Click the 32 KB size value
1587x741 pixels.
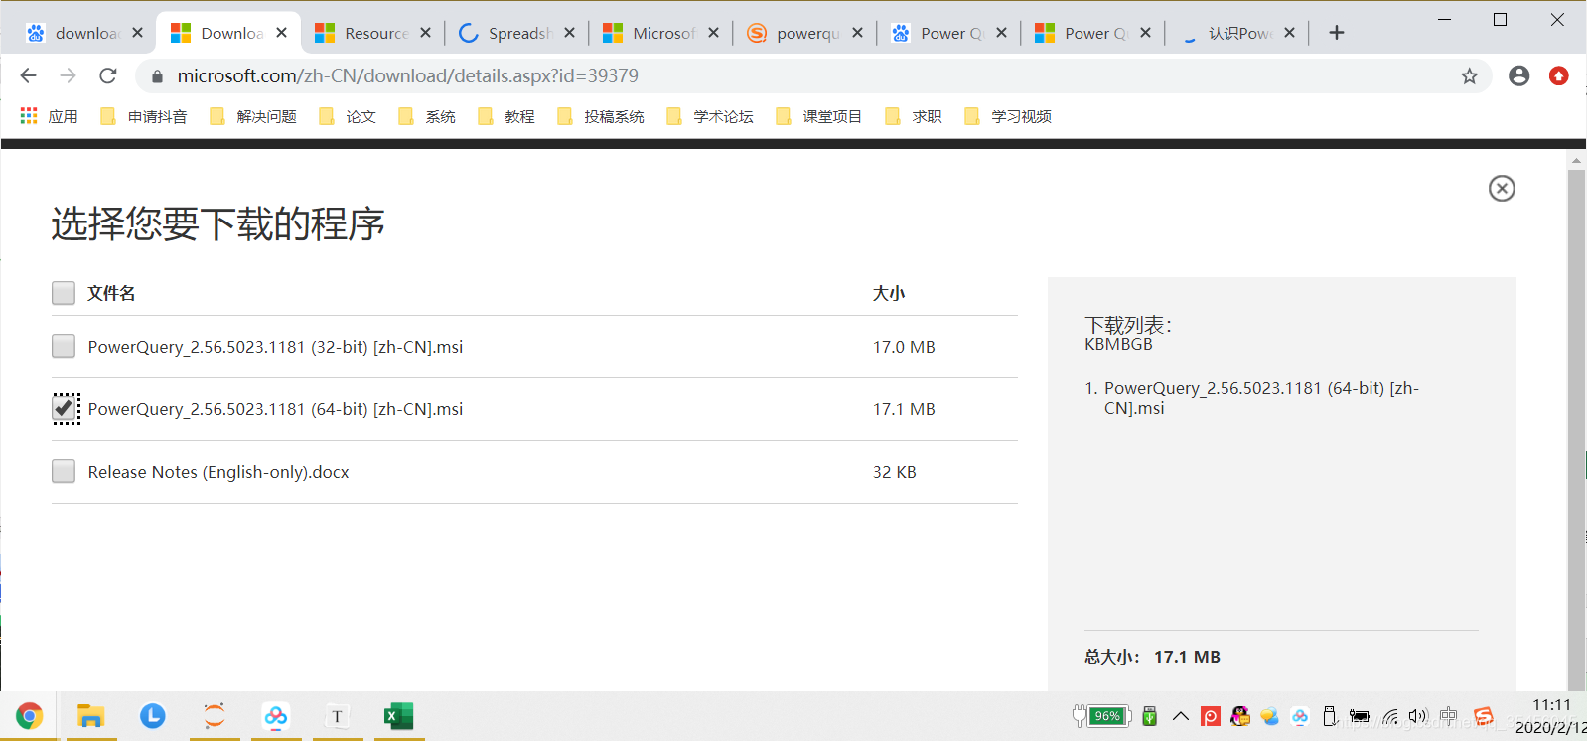tap(894, 472)
